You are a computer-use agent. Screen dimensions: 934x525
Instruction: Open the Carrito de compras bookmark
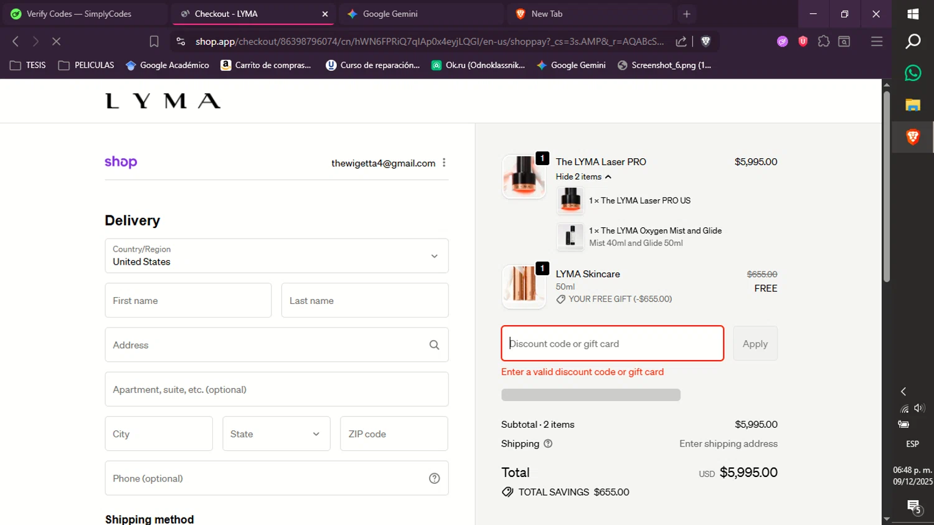266,65
